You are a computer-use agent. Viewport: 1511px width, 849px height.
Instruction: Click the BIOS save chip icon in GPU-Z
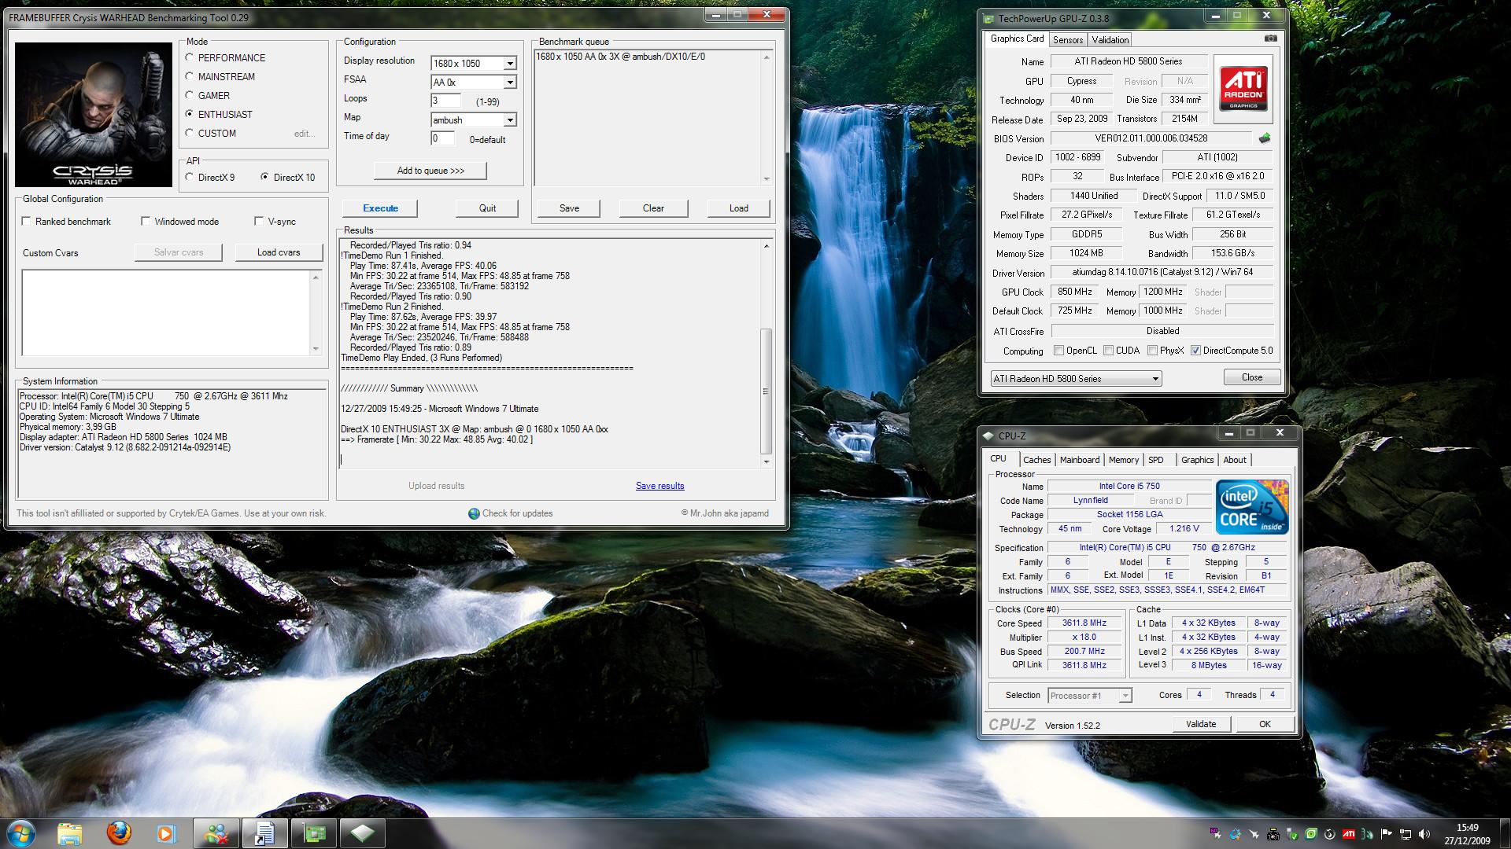pos(1264,138)
